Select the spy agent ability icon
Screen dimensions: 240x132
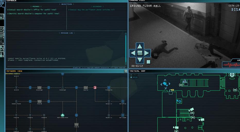click(x=2, y=54)
